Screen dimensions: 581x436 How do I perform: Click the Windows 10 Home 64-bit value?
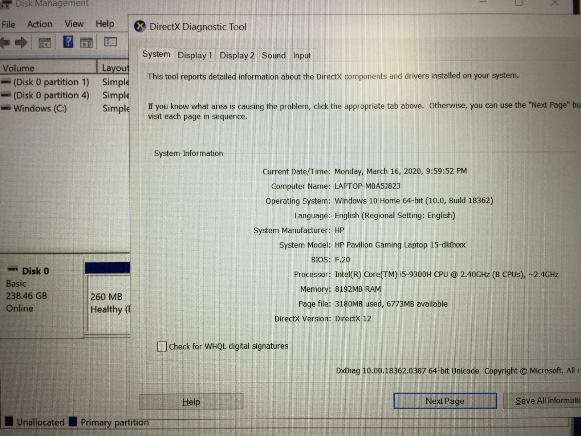point(414,201)
